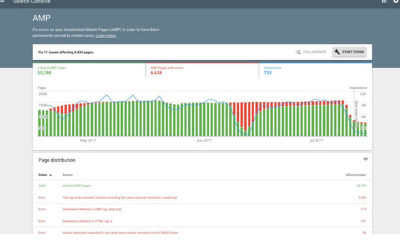The width and height of the screenshot is (400, 241).
Task: Click the Reason column header
Action: 68,175
